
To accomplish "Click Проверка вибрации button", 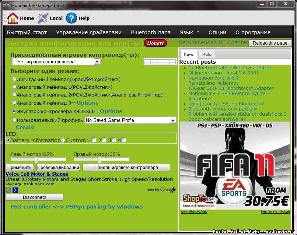I will 58,167.
